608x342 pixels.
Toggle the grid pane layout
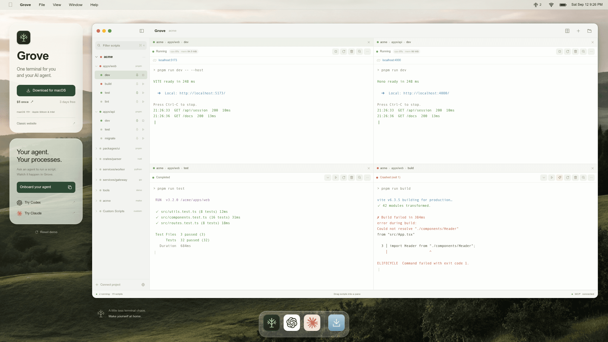coord(567,31)
